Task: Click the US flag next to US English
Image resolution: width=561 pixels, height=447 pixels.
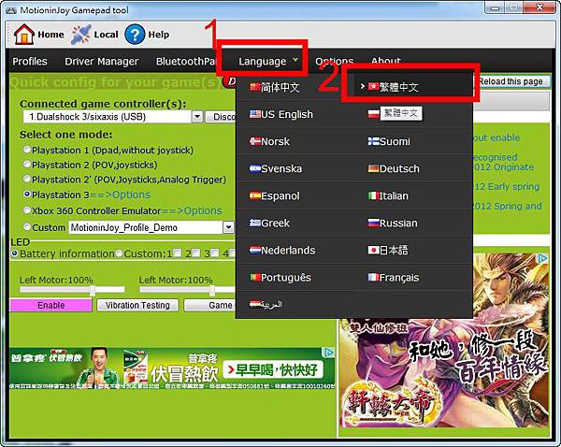Action: click(255, 114)
